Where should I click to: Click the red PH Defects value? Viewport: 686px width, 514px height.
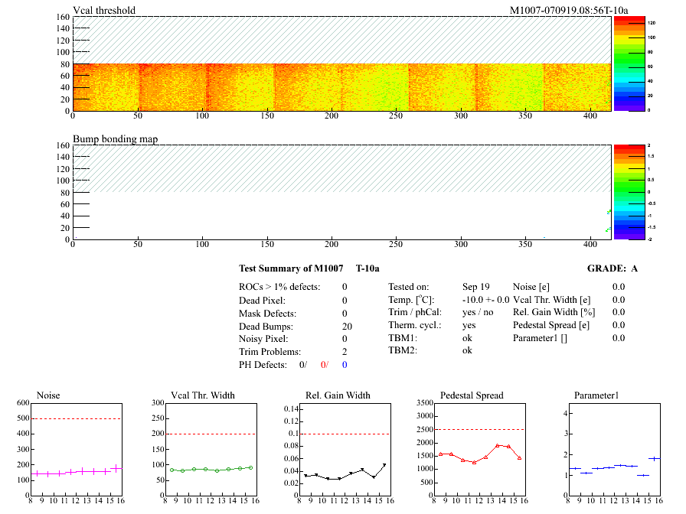point(324,365)
